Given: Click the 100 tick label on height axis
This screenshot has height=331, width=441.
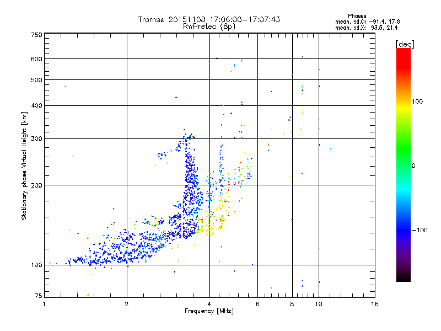Looking at the screenshot, I should pos(36,265).
